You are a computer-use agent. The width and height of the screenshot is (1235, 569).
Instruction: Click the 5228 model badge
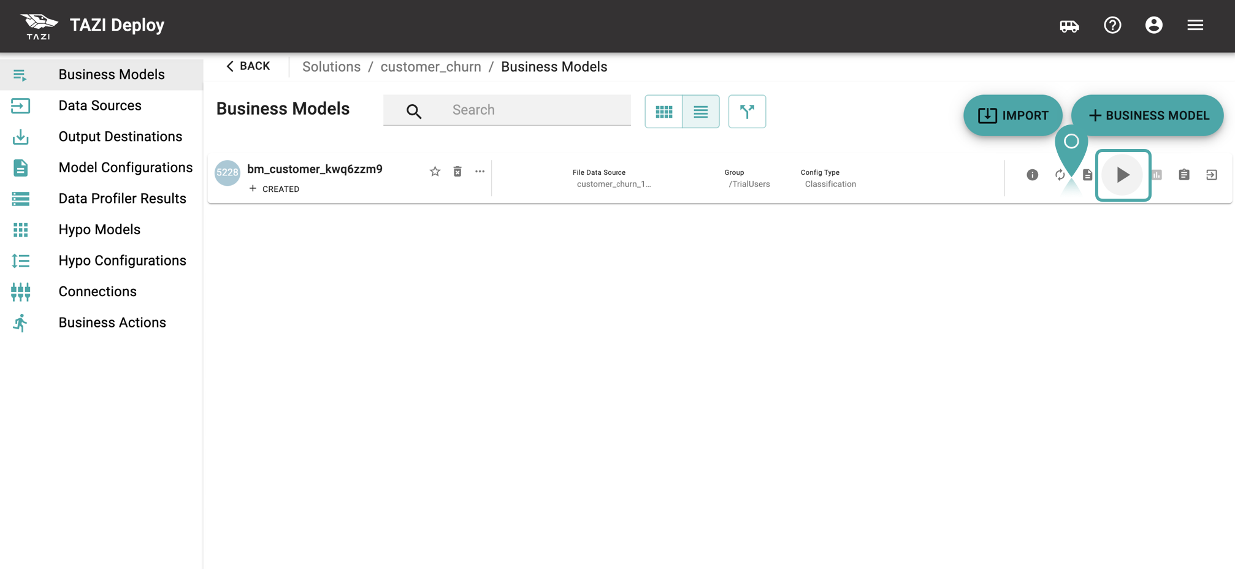click(x=227, y=172)
